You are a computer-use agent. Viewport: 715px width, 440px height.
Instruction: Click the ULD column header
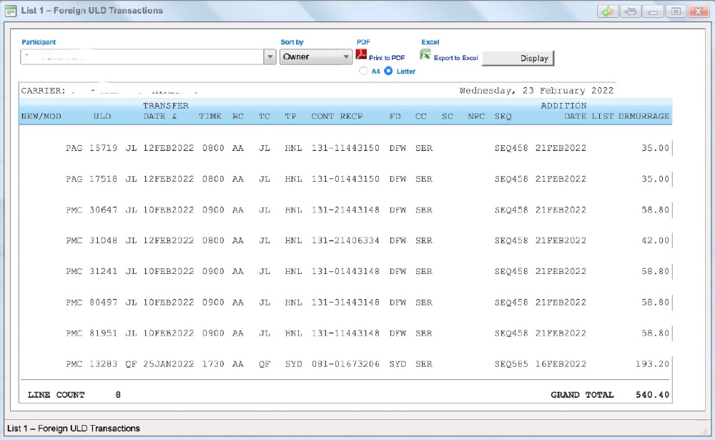pos(102,117)
